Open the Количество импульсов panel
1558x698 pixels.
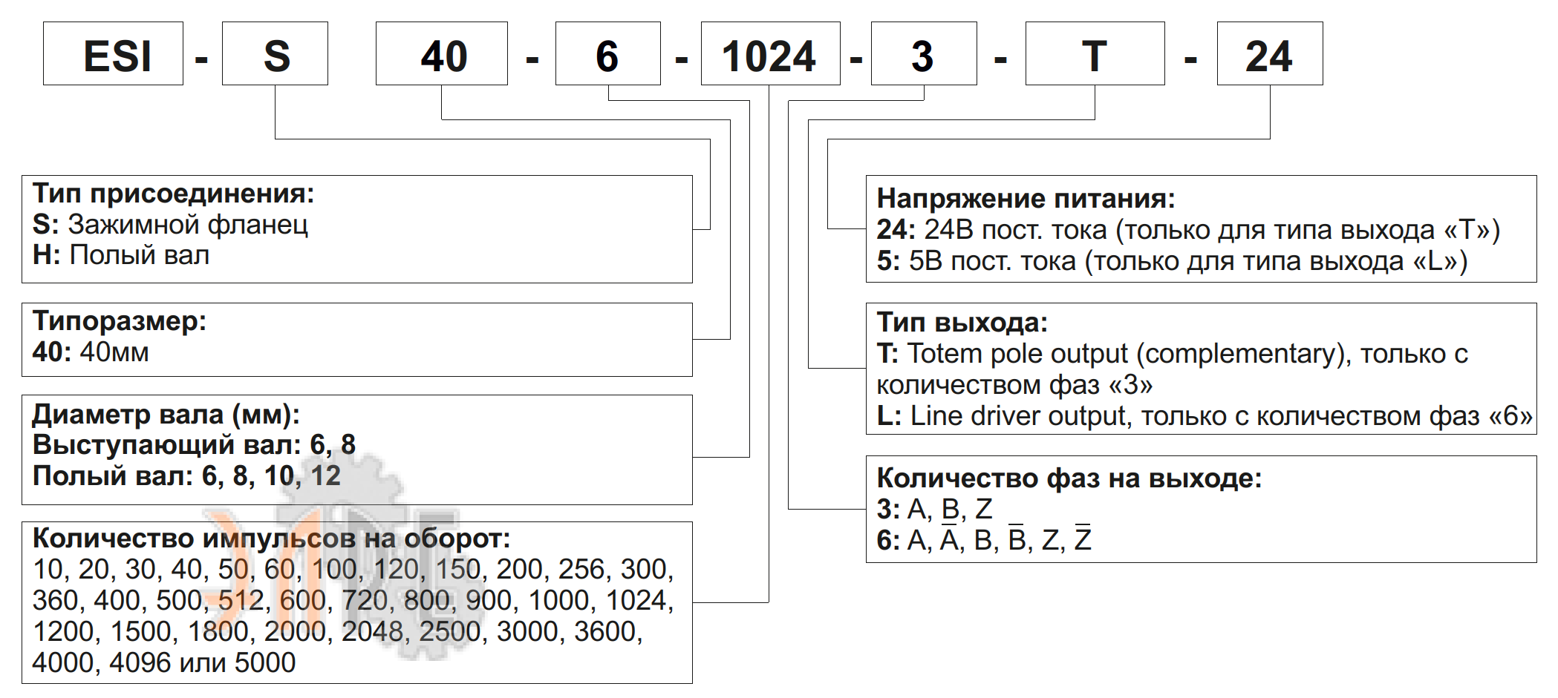point(356,599)
